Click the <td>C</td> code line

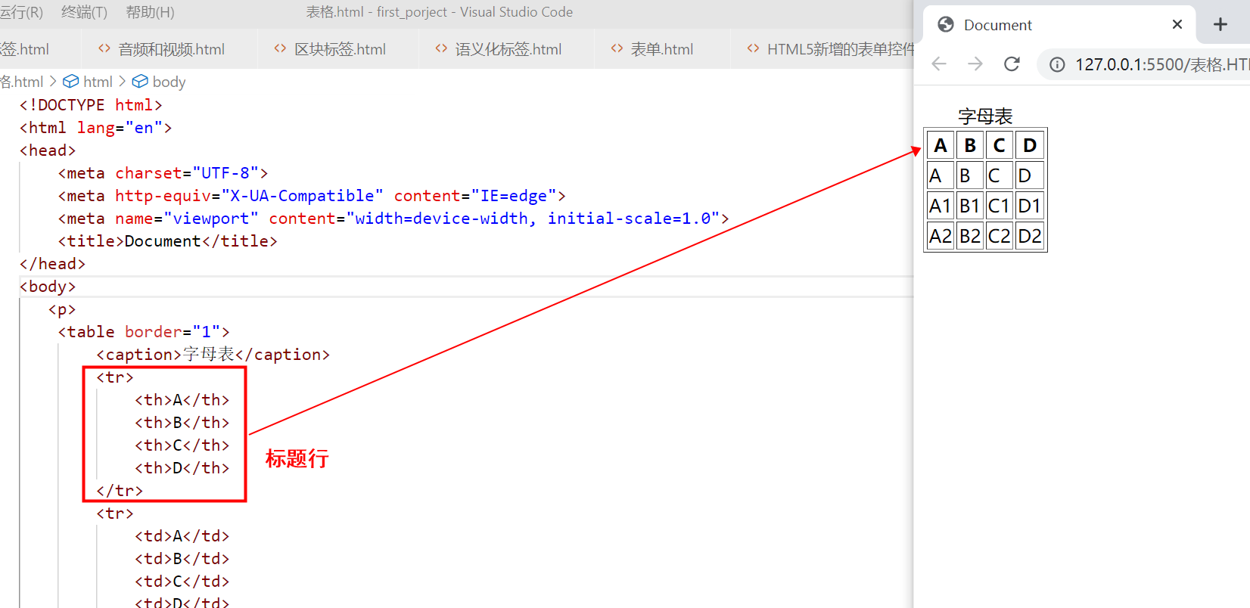(182, 582)
